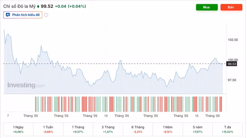247x138 pixels.
Task: Click the 99.52 index price value
Action: point(47,6)
